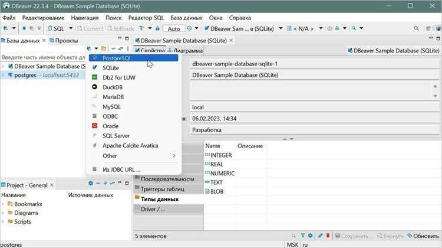The width and height of the screenshot is (442, 248).
Task: Select the Последовательности section
Action: (x=168, y=179)
